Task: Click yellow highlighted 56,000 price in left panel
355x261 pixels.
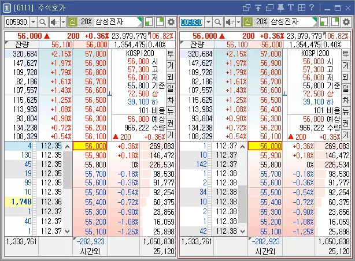Action: pyautogui.click(x=90, y=146)
